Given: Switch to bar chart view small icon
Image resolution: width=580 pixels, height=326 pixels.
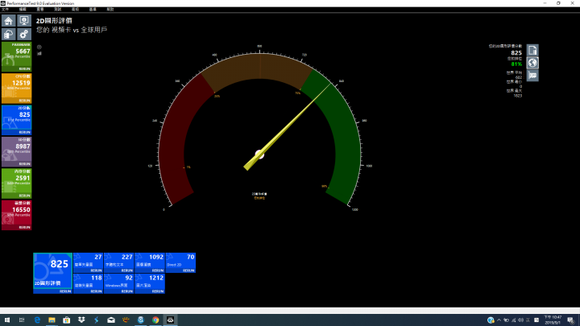Looking at the screenshot, I should pyautogui.click(x=39, y=54).
